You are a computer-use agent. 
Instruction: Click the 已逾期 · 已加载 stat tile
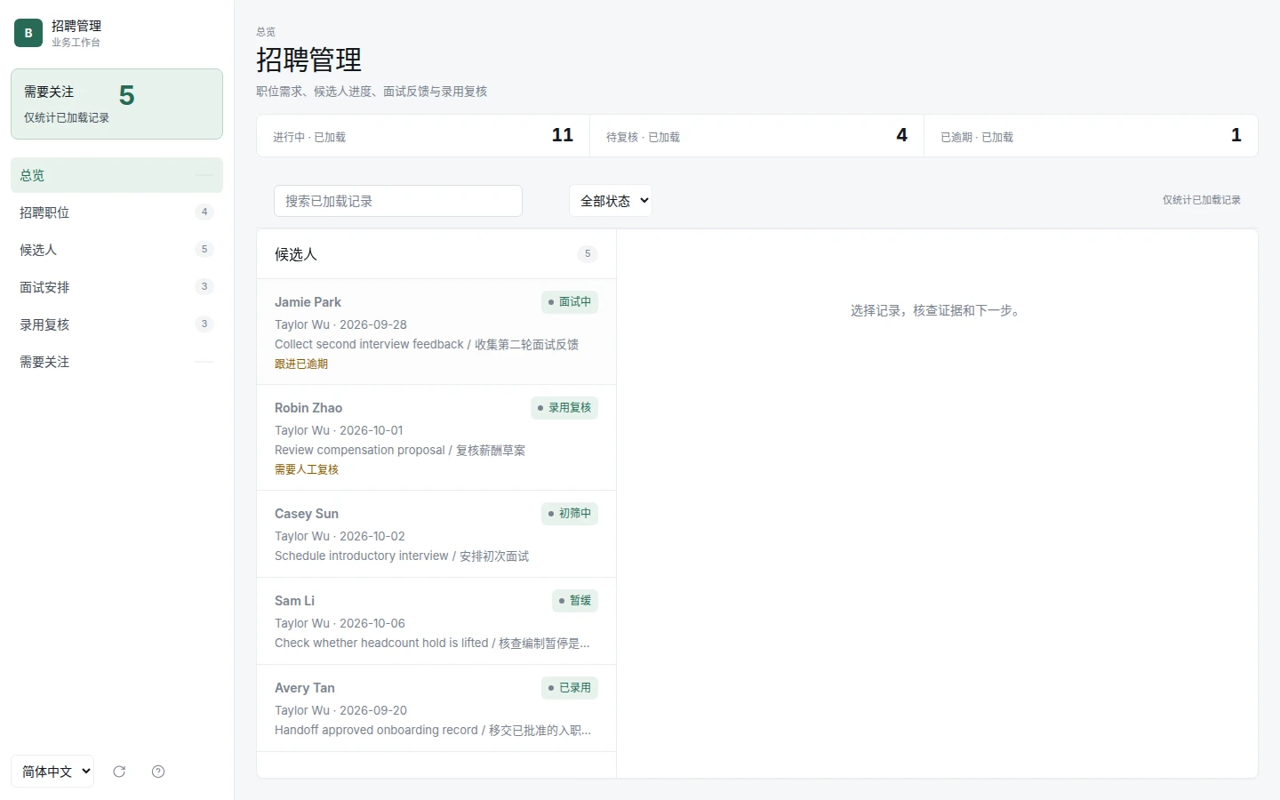coord(1091,136)
